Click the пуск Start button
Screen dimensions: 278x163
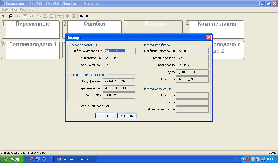point(13,159)
